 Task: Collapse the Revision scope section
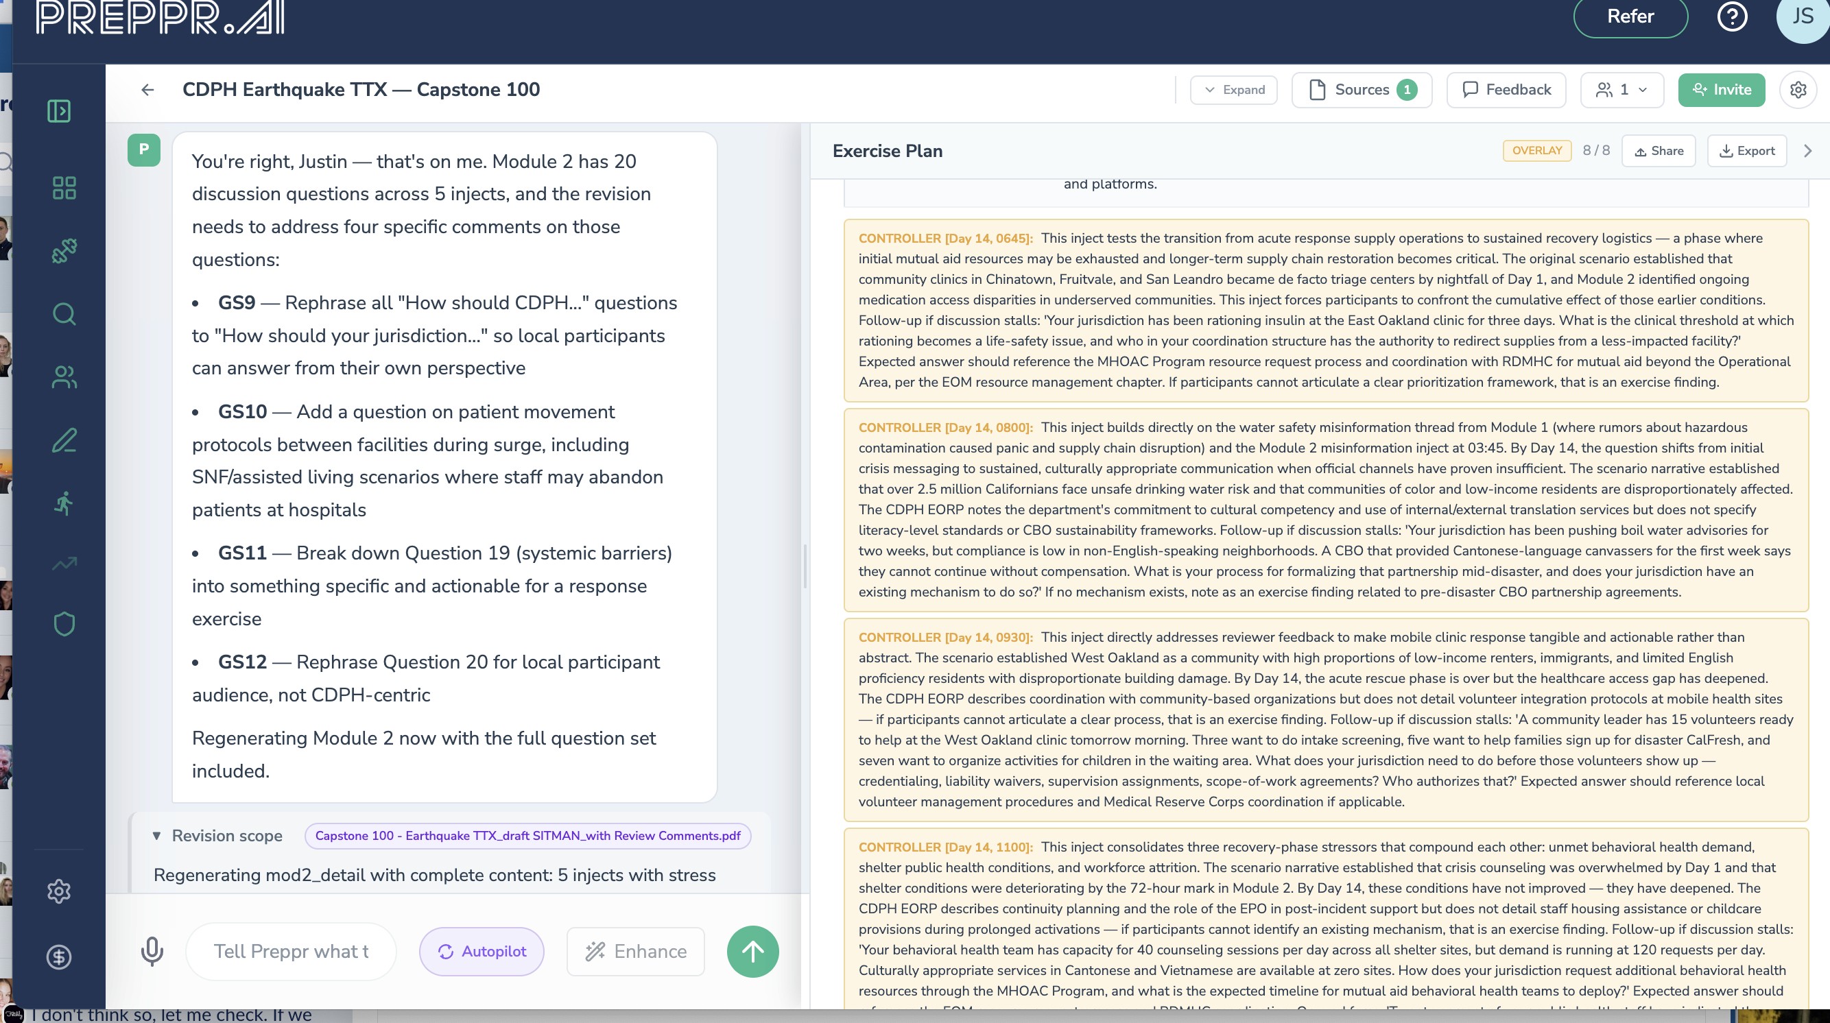pos(156,836)
